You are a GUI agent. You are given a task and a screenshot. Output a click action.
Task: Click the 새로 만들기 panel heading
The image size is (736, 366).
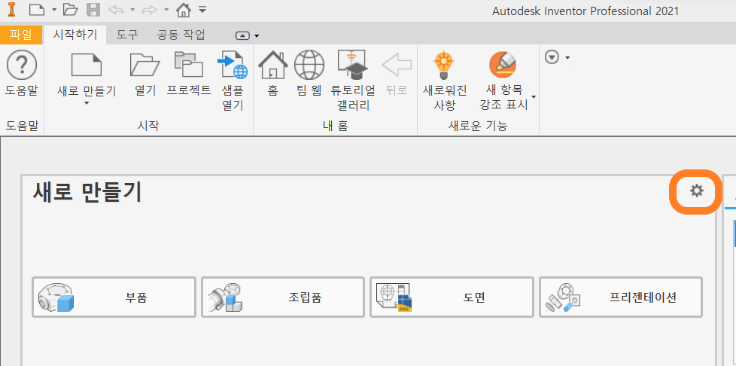(x=87, y=192)
